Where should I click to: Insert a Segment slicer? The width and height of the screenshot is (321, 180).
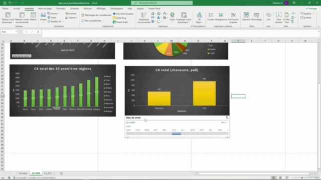pyautogui.click(x=246, y=16)
